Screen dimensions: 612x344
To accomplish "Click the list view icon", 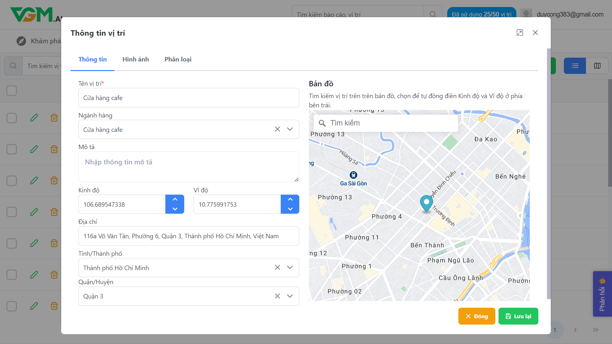I will tap(575, 66).
